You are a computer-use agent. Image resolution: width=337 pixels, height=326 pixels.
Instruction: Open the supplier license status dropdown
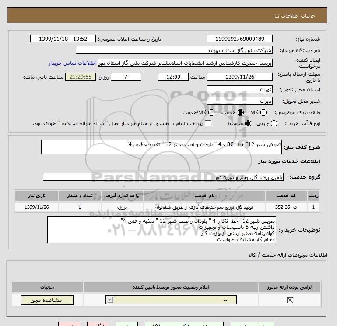tap(171, 300)
